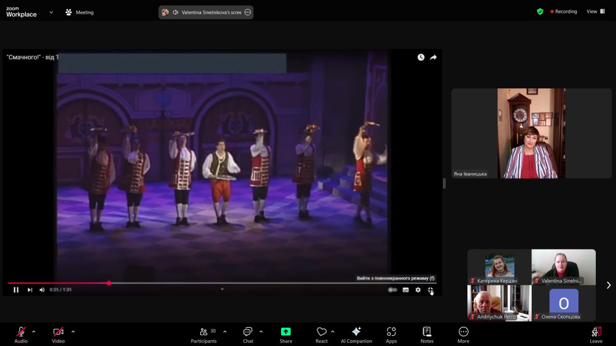Expand the Audio options caret
Image resolution: width=616 pixels, height=346 pixels.
pyautogui.click(x=34, y=332)
